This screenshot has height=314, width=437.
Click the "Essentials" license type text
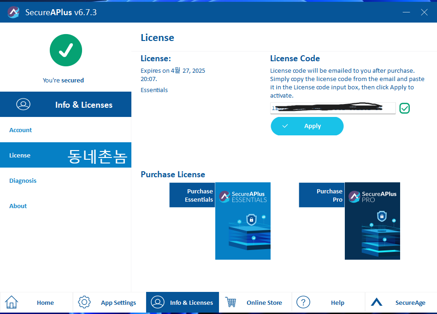[x=154, y=90]
